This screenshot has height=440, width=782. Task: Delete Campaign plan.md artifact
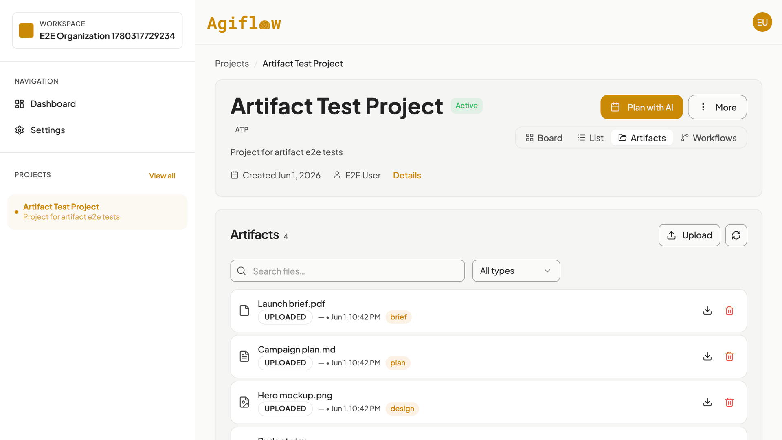(x=729, y=356)
